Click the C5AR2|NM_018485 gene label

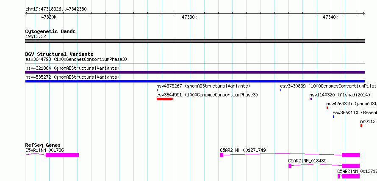(x=307, y=161)
